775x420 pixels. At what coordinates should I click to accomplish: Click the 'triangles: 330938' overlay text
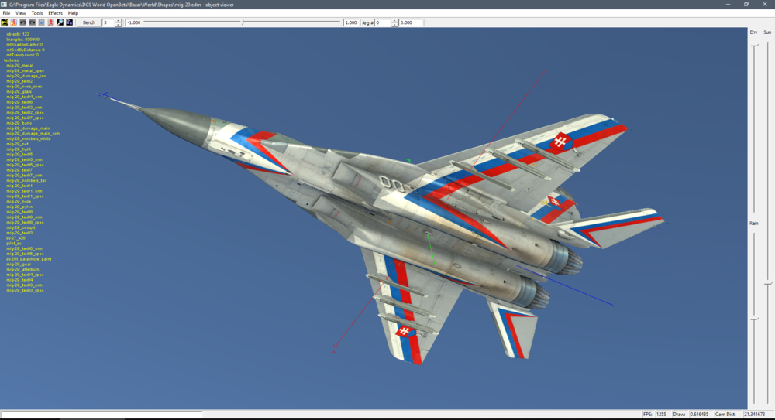coord(22,39)
